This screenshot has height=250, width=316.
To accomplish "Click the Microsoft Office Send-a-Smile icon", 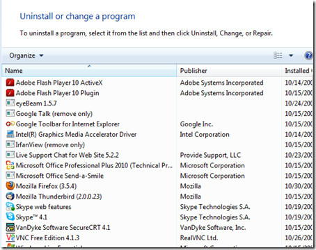I will [x=10, y=176].
